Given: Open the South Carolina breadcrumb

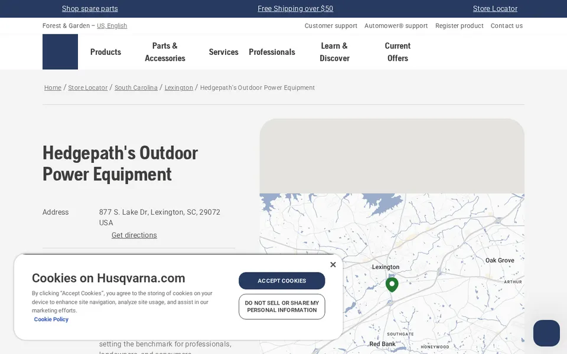Looking at the screenshot, I should coord(136,87).
